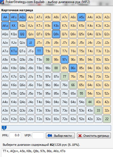113x157 pixels.
Task: Select the 99 pocket pair cell
Action: [x=47, y=60]
